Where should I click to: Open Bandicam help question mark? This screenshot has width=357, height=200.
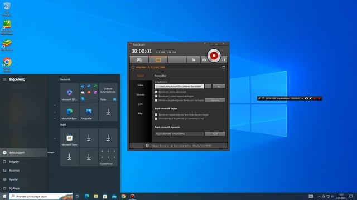(205, 44)
